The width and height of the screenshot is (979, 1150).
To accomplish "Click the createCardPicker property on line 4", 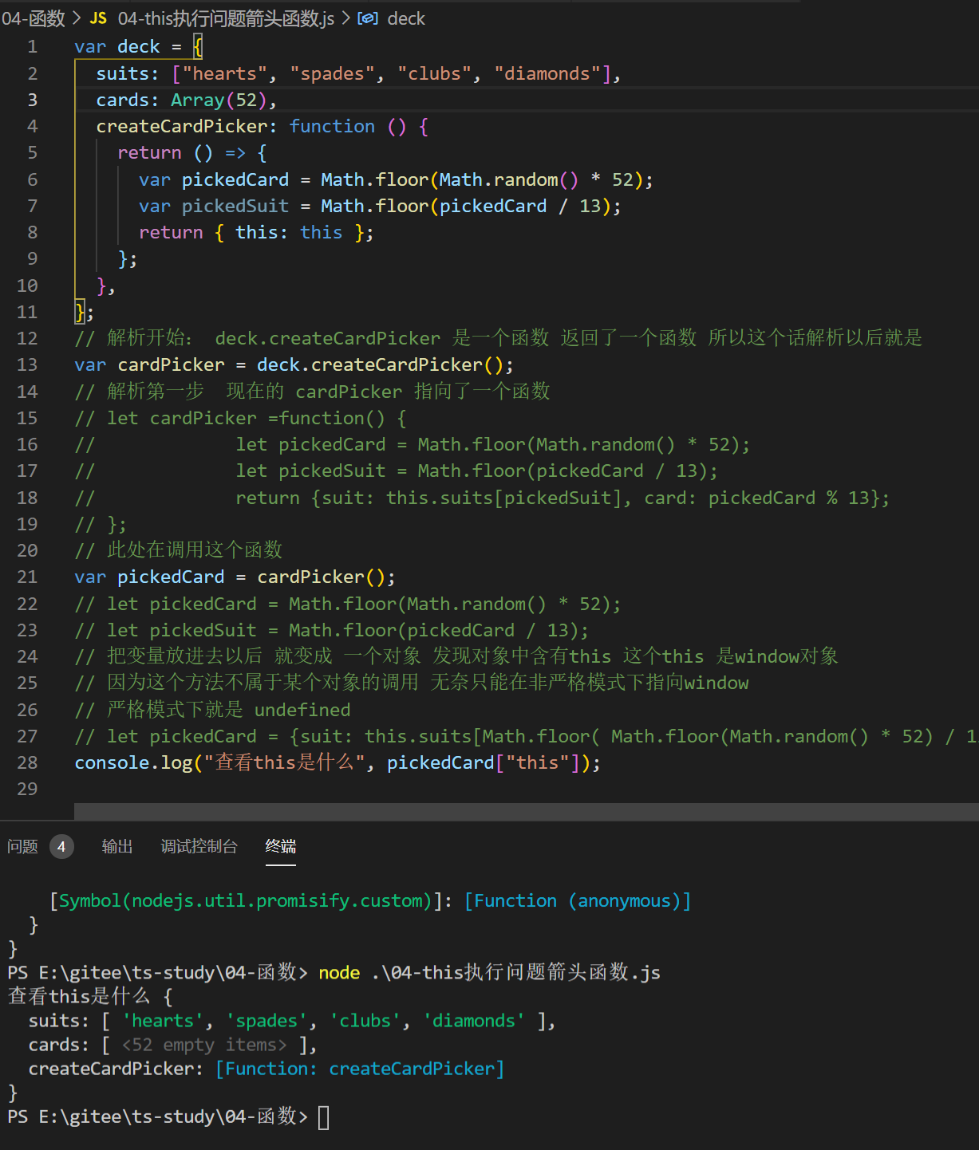I will (182, 127).
